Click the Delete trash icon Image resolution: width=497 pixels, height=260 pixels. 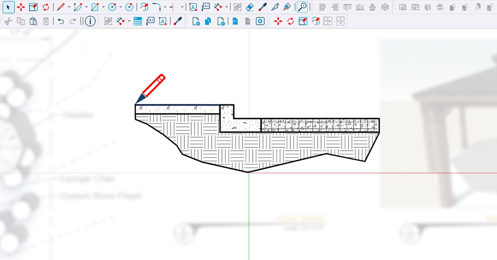(x=46, y=21)
